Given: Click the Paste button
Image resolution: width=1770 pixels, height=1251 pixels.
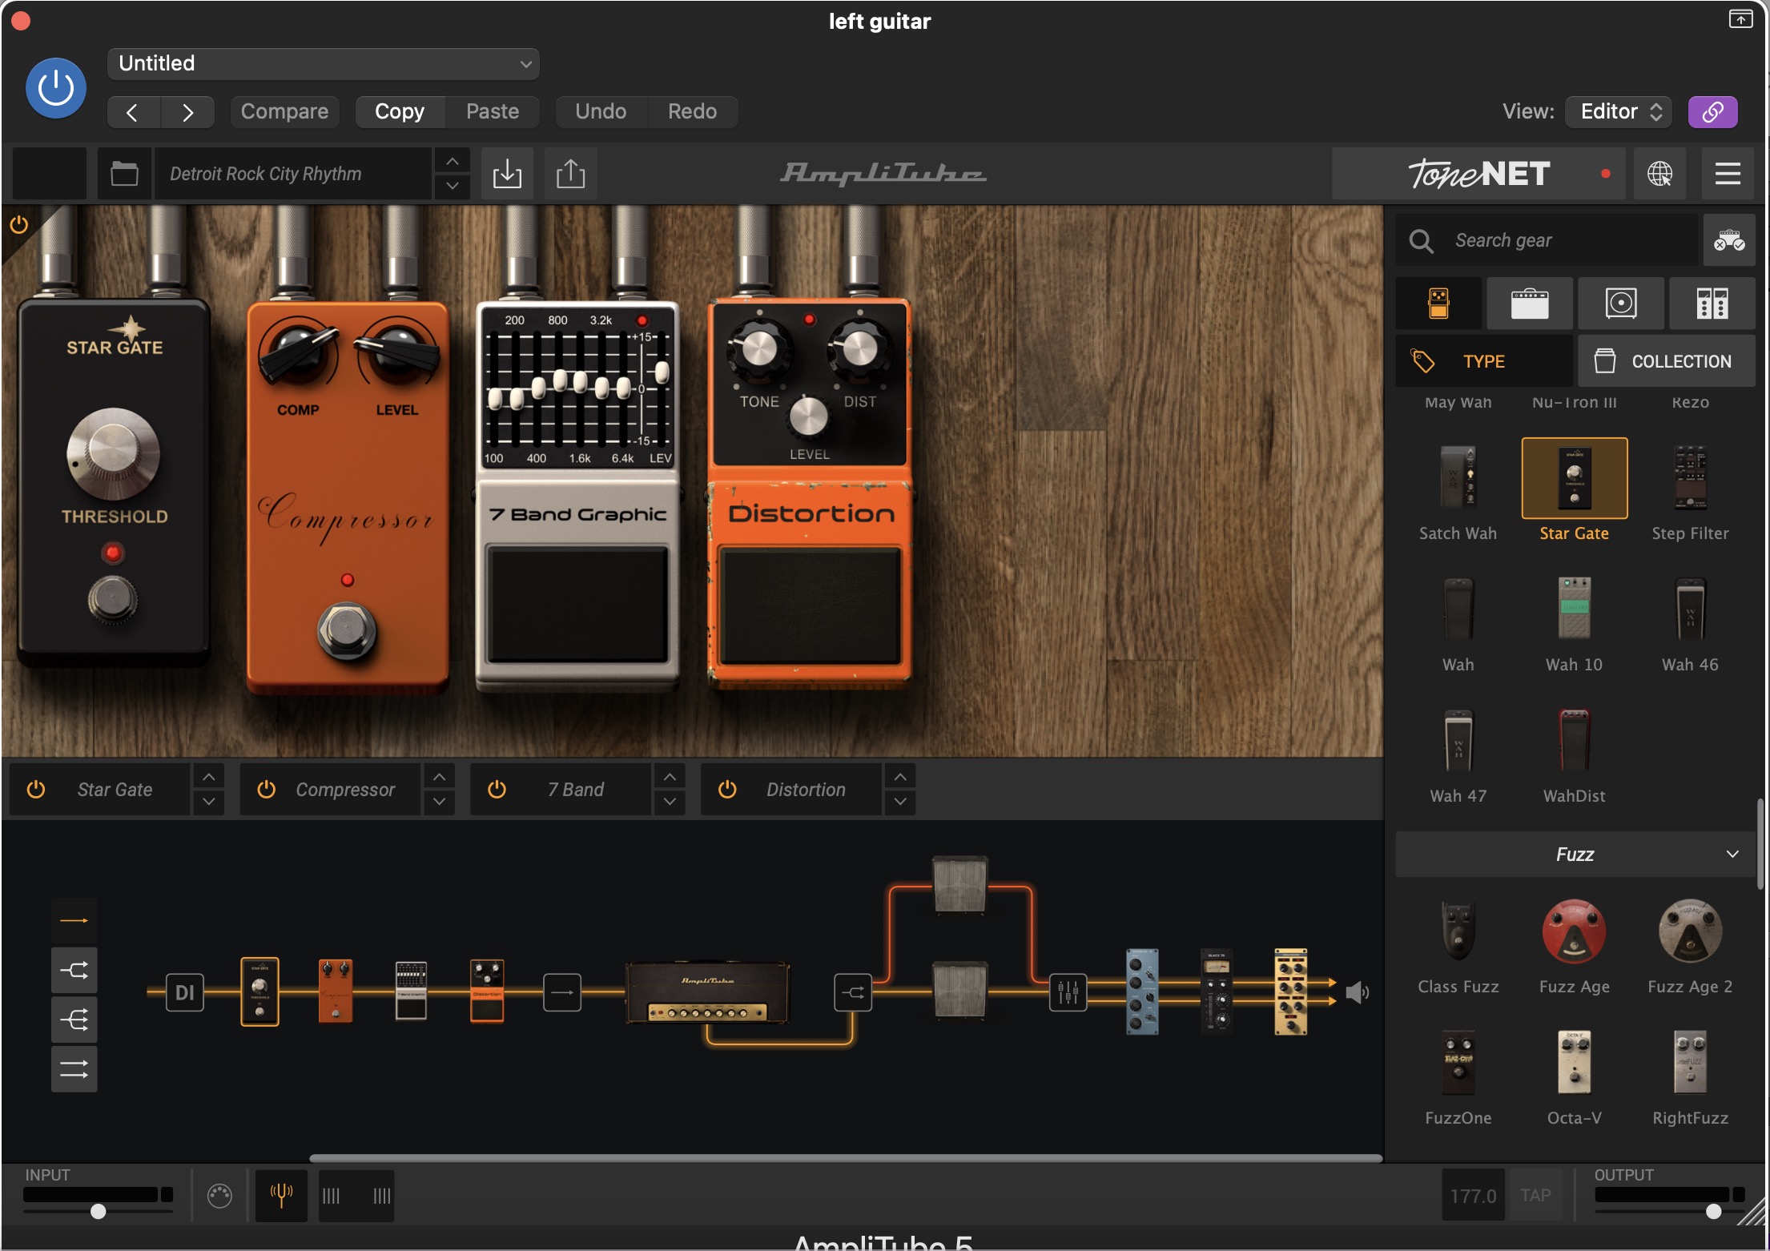Looking at the screenshot, I should tap(493, 112).
